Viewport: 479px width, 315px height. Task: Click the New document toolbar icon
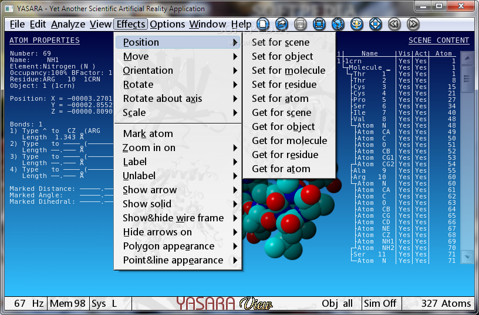coord(263,24)
